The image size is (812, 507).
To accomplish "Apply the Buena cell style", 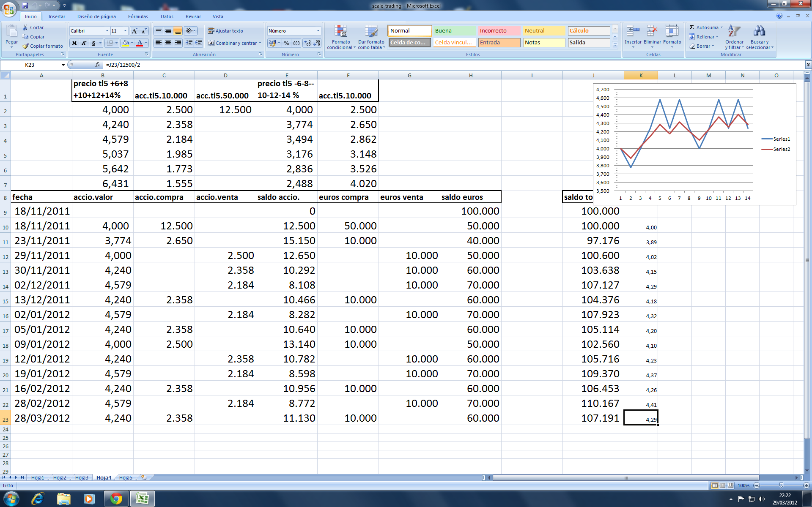I will point(454,31).
